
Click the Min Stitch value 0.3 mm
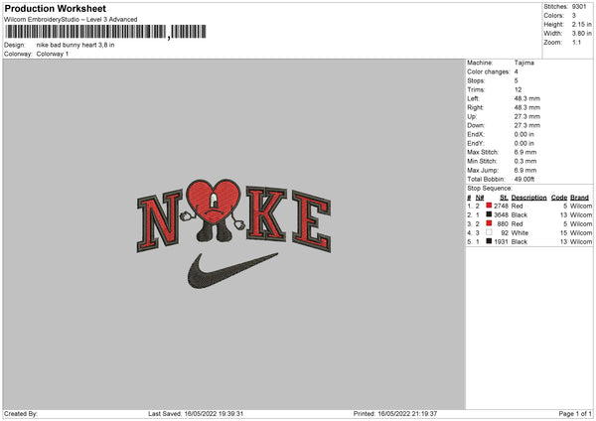(x=525, y=161)
